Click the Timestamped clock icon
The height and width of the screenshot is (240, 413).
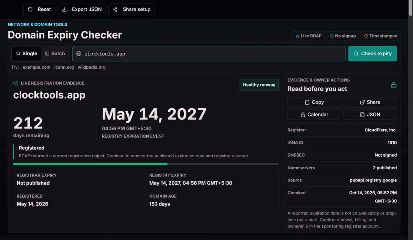click(366, 36)
